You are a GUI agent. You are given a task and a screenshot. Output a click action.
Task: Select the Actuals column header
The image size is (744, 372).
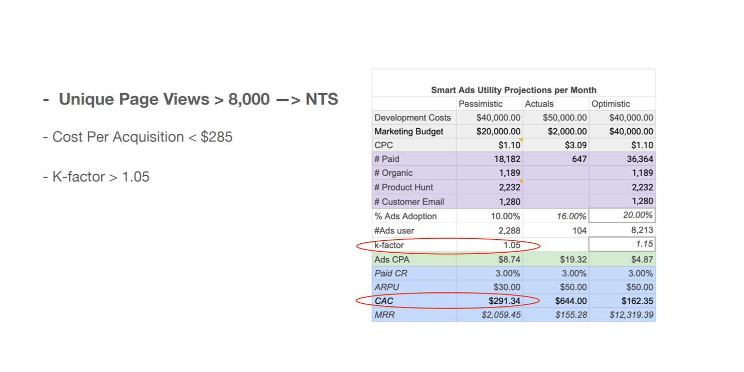coord(539,104)
